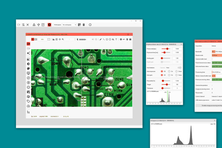Click the large histogram plot in Histogram window

183,134
